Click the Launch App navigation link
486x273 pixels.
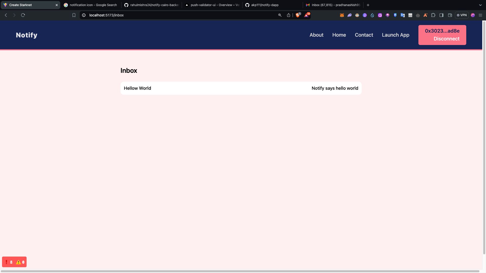pyautogui.click(x=396, y=35)
